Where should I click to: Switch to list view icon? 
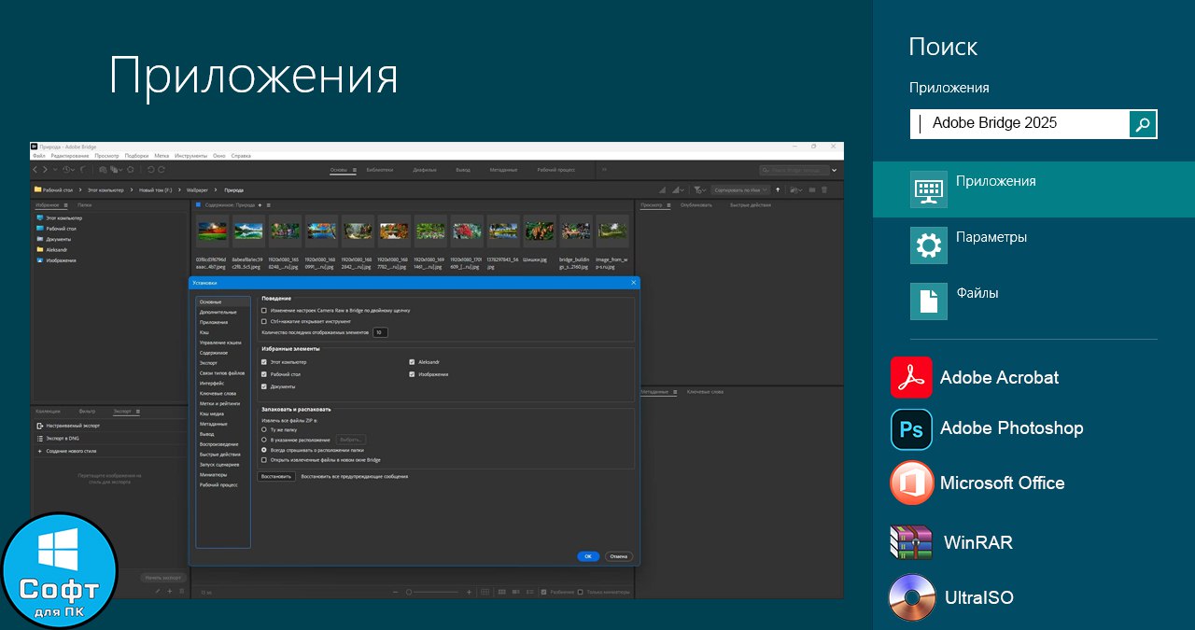click(x=528, y=592)
